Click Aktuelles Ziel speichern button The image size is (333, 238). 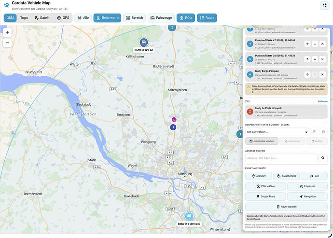coord(262,141)
